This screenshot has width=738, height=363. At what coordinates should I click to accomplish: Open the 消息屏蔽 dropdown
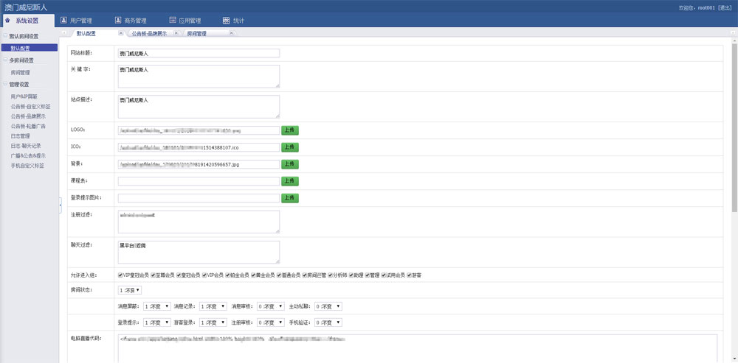pos(156,306)
